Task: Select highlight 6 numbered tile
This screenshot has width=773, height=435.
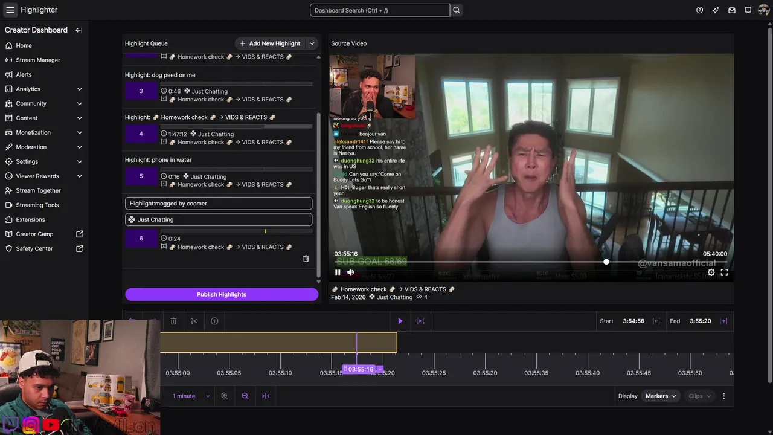Action: pos(141,238)
